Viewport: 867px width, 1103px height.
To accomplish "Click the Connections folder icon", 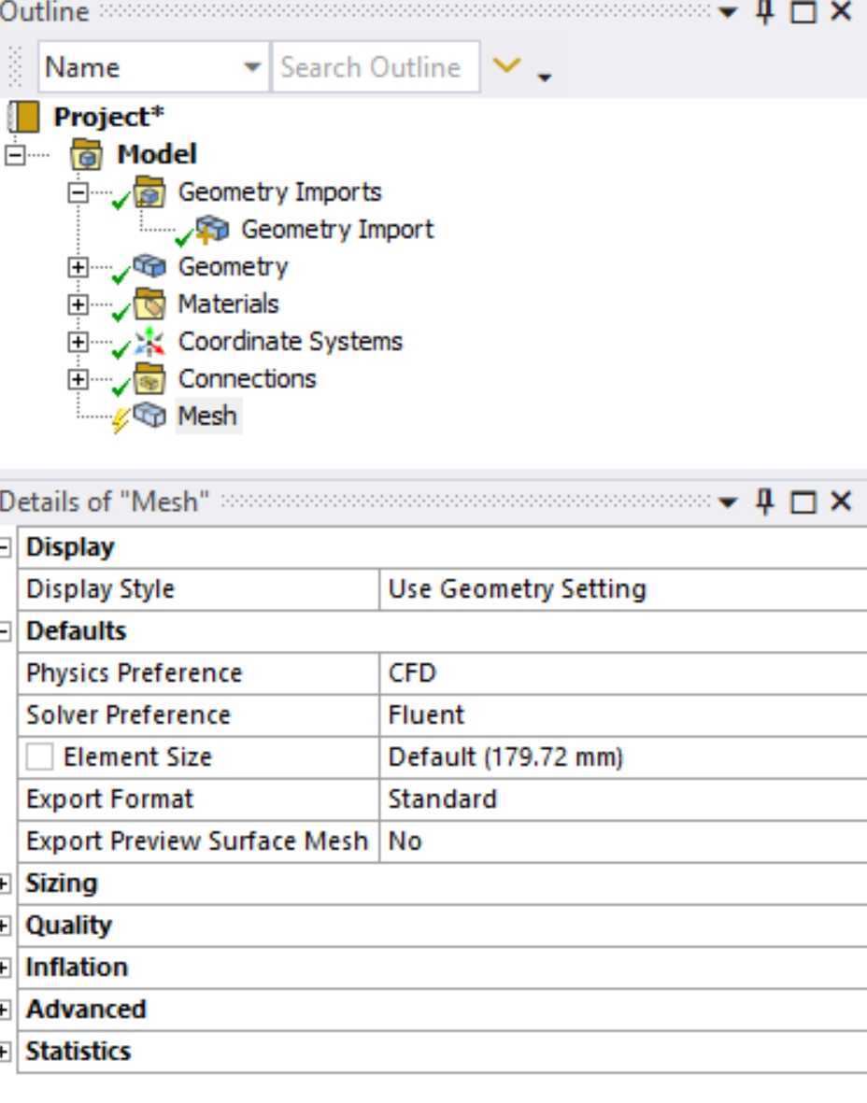I will click(x=149, y=378).
